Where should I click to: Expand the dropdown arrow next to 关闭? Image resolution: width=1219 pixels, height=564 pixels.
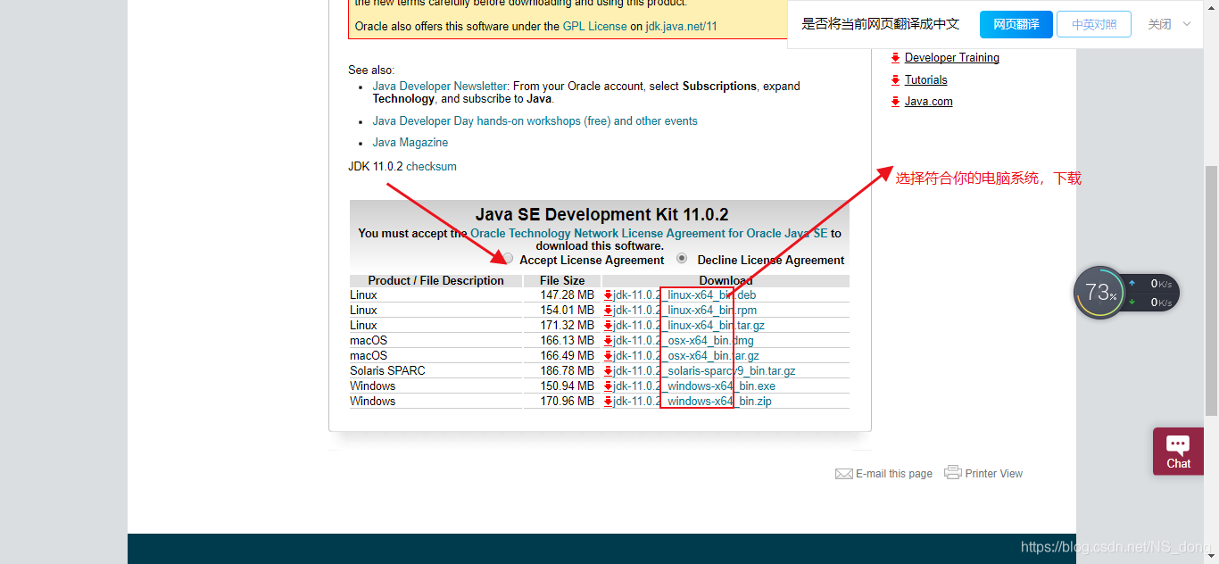(1187, 24)
